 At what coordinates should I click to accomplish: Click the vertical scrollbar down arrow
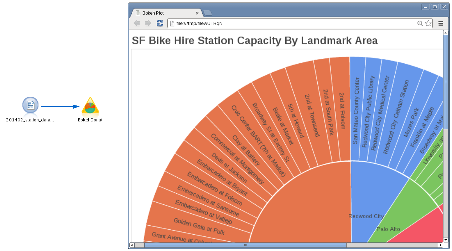point(446,240)
